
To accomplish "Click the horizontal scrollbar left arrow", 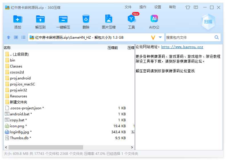I will coord(6,147).
